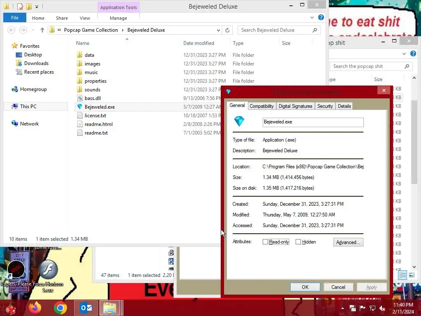The height and width of the screenshot is (316, 421).
Task: Click the Back arrow in Bejeweled Deluxe window
Action: pyautogui.click(x=11, y=30)
